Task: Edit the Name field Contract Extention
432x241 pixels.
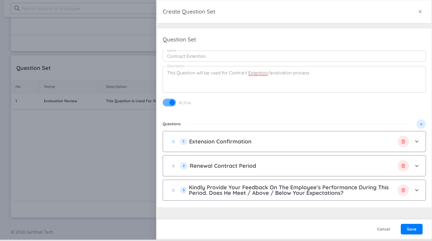Action: pyautogui.click(x=294, y=56)
